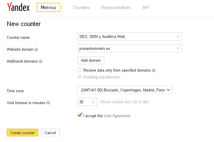This screenshot has height=142, width=214.
Task: Open the API section
Action: click(x=145, y=8)
